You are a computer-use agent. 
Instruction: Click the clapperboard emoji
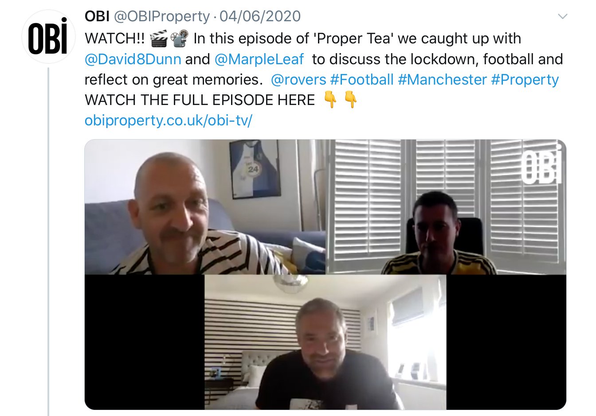pos(159,39)
